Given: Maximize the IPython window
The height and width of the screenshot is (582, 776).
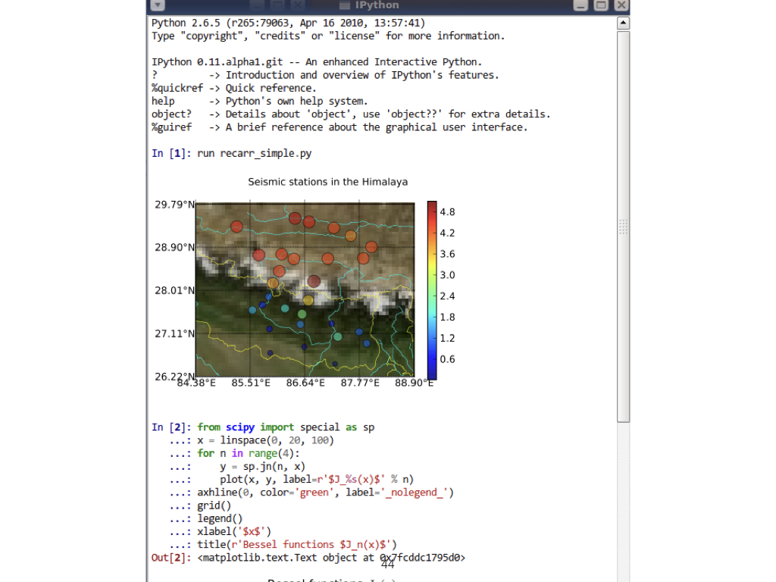Looking at the screenshot, I should coord(601,5).
